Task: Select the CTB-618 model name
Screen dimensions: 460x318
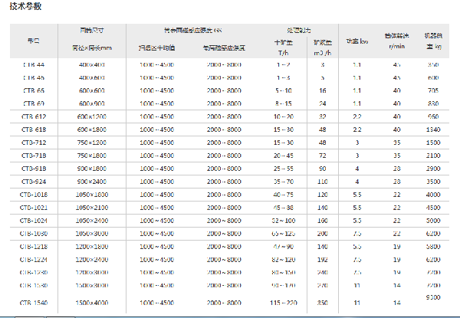Action: click(34, 129)
